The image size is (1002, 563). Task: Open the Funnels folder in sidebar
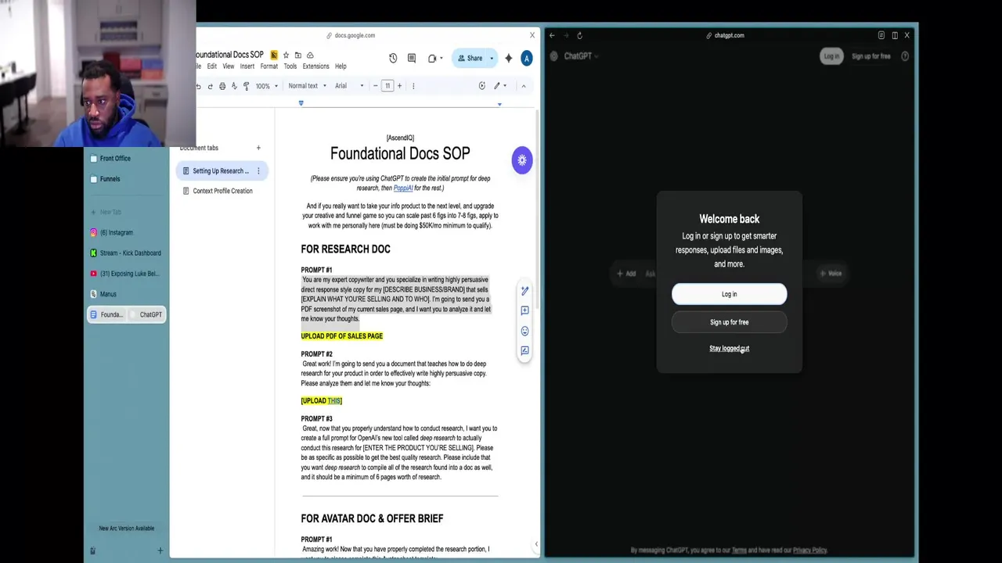point(126,179)
